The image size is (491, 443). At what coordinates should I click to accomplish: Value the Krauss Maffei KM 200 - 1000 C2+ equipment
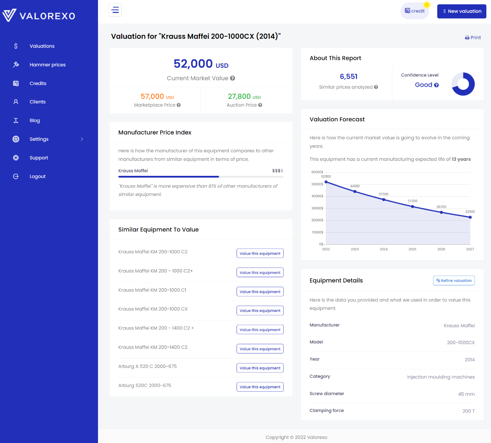click(260, 273)
